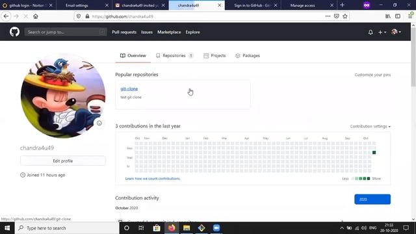Click the purple private-mask extension icon
416x234 pixels.
367,5
